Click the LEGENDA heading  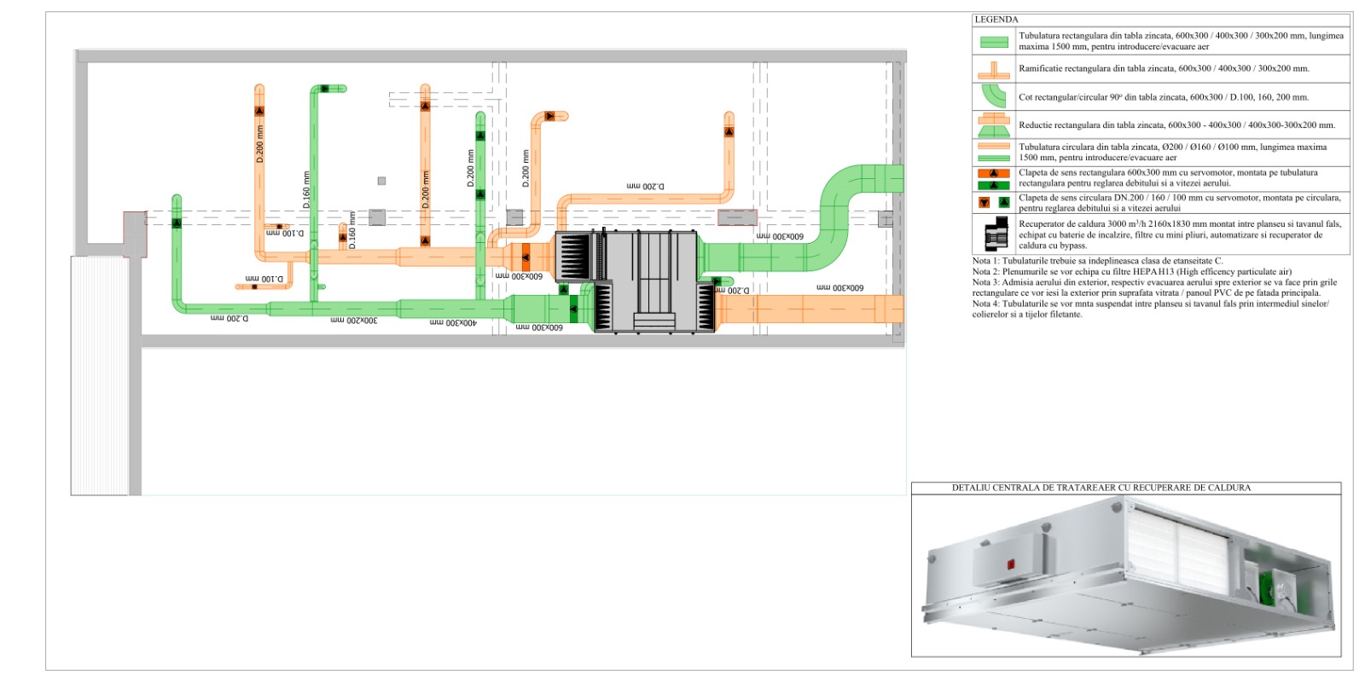pyautogui.click(x=996, y=20)
